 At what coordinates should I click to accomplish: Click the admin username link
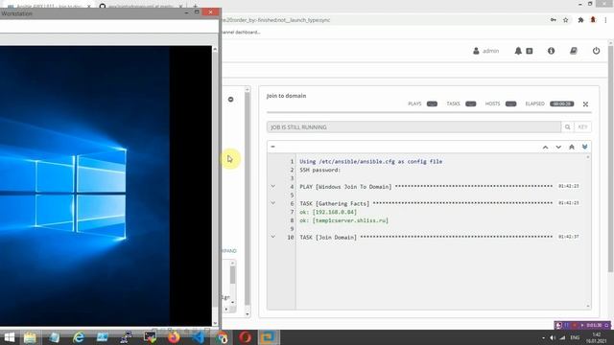(490, 51)
